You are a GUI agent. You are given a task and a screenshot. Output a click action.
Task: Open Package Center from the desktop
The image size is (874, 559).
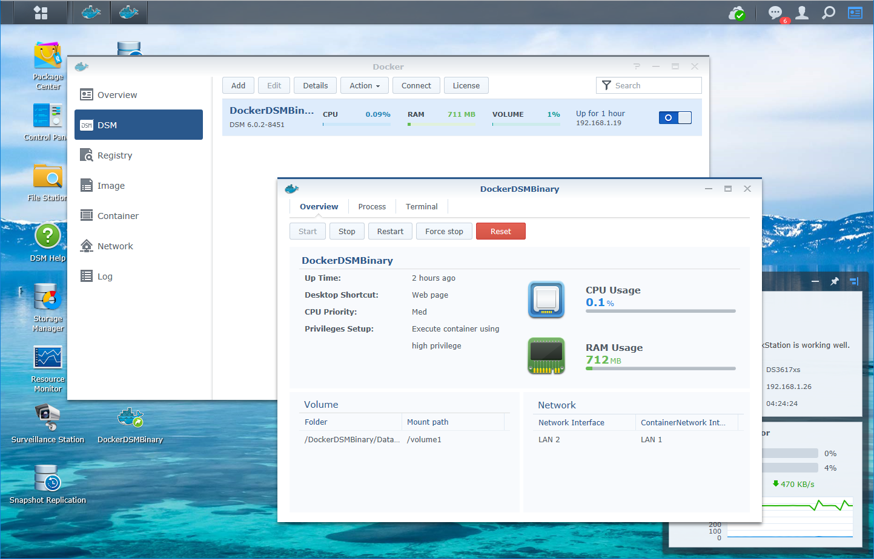click(48, 66)
